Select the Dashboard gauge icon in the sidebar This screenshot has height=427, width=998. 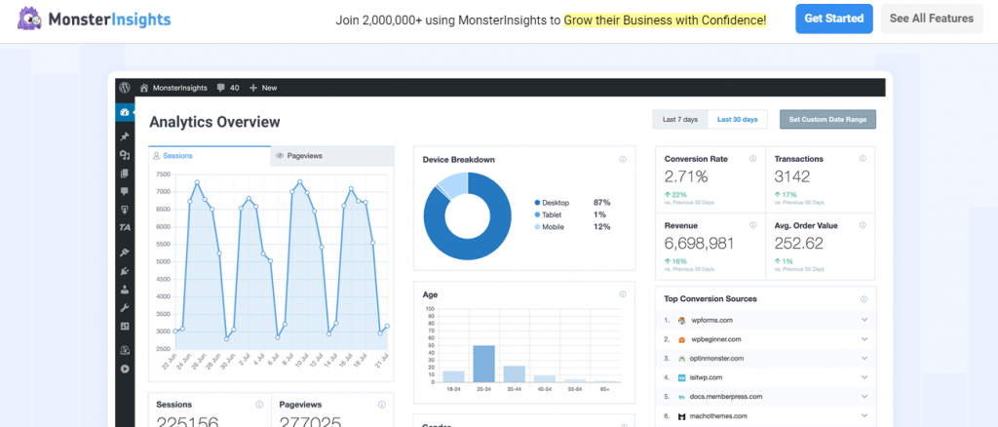(x=125, y=112)
